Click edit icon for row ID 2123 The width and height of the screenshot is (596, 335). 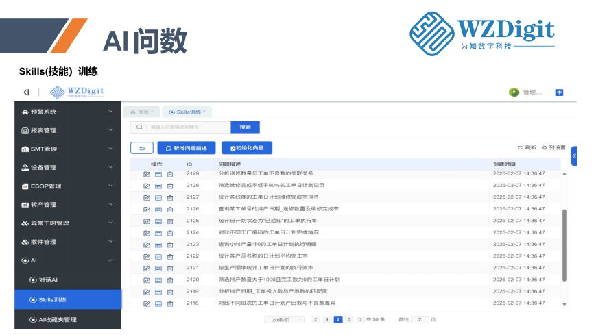[x=147, y=245]
